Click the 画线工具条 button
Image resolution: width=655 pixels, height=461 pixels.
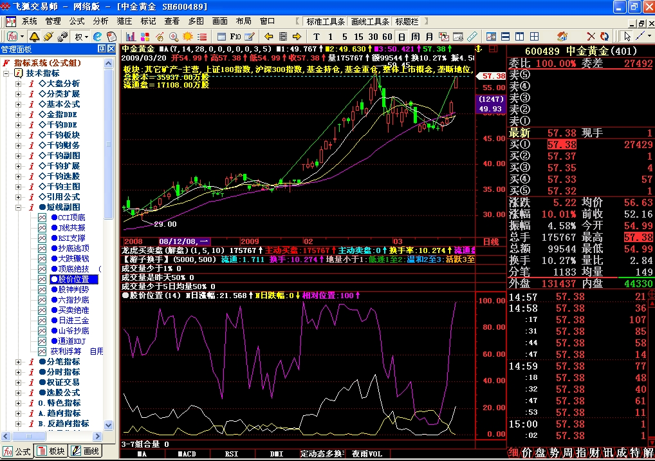tap(369, 21)
